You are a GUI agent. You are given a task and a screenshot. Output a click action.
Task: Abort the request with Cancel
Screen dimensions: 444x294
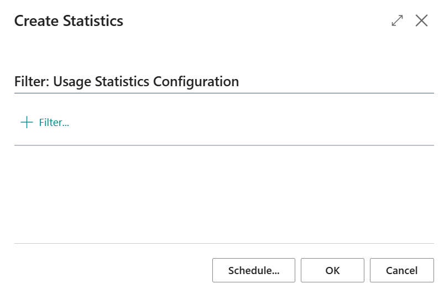click(x=402, y=270)
